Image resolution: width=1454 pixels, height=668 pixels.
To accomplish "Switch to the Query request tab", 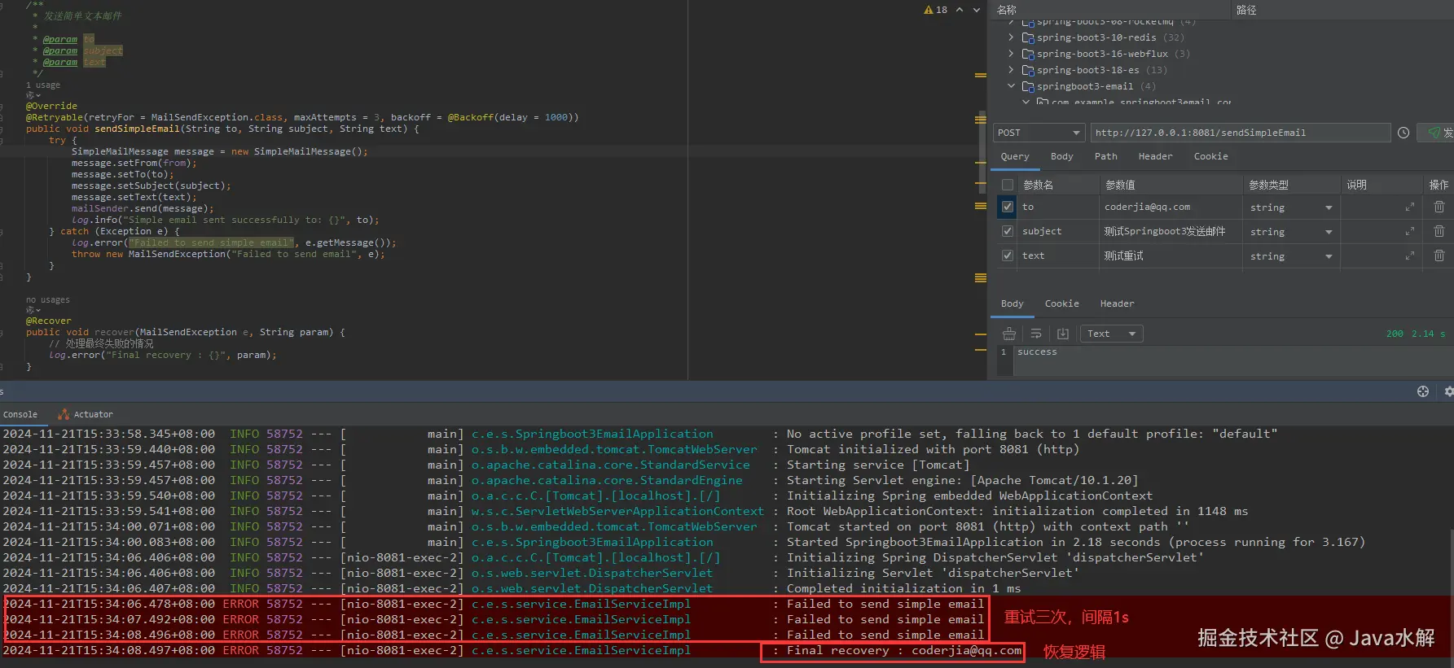I will [1015, 156].
